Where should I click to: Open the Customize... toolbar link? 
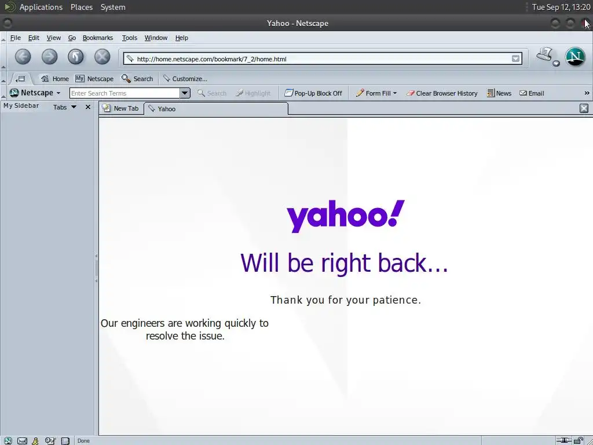[x=185, y=79]
